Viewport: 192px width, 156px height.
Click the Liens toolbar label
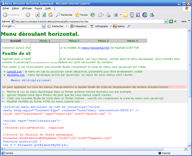[x=184, y=22]
